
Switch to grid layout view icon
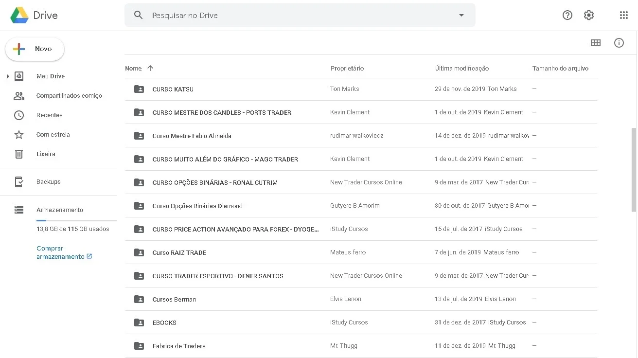596,43
